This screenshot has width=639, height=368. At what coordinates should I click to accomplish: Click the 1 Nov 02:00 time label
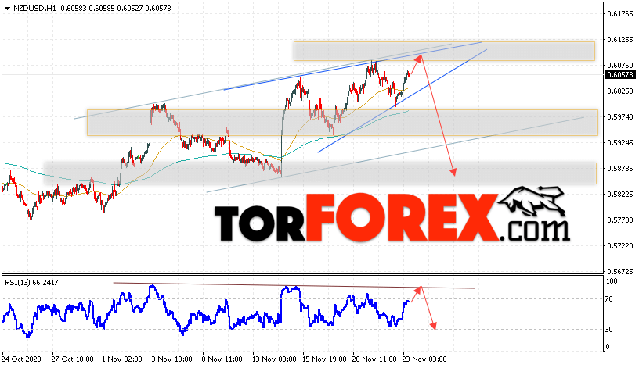[122, 359]
